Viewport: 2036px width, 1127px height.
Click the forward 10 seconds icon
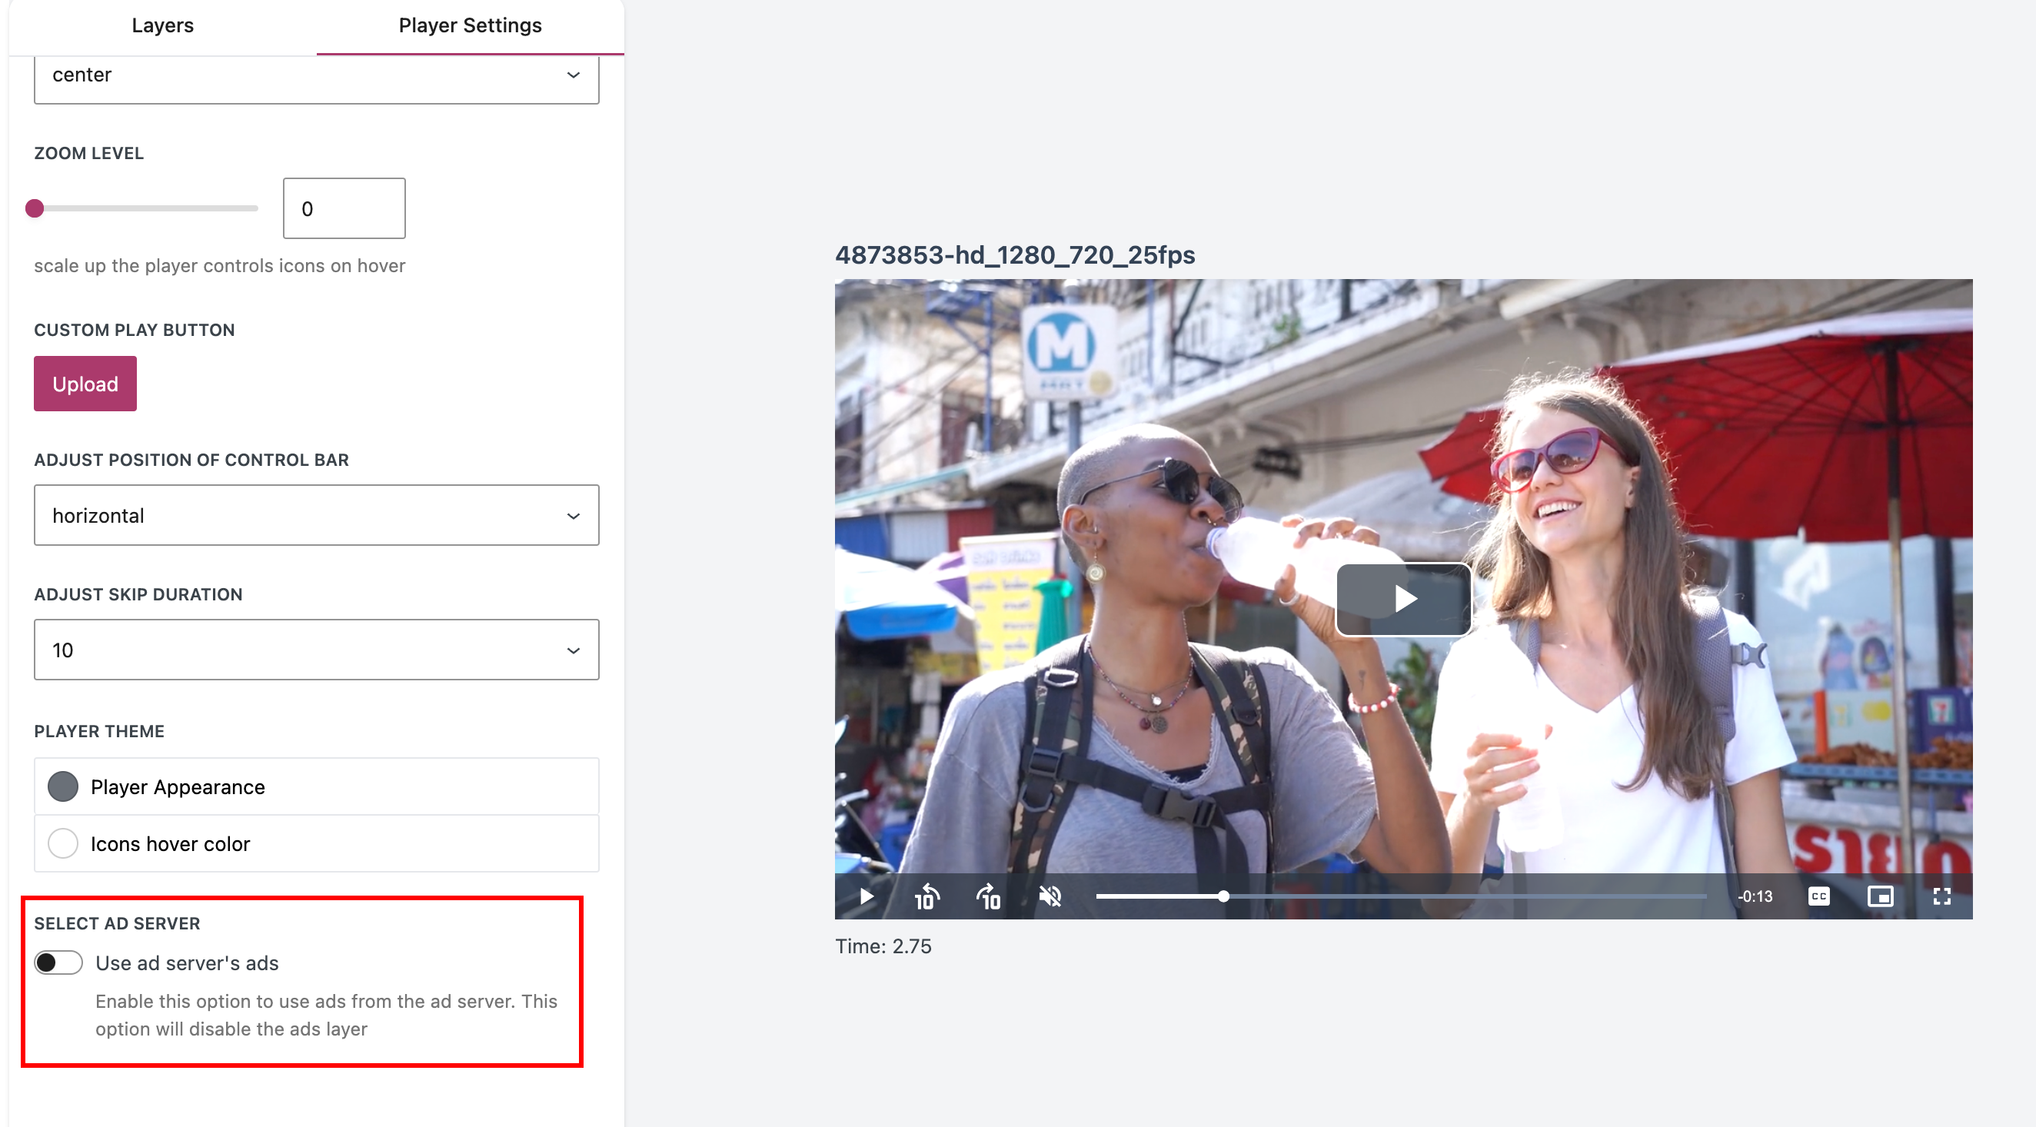point(988,896)
